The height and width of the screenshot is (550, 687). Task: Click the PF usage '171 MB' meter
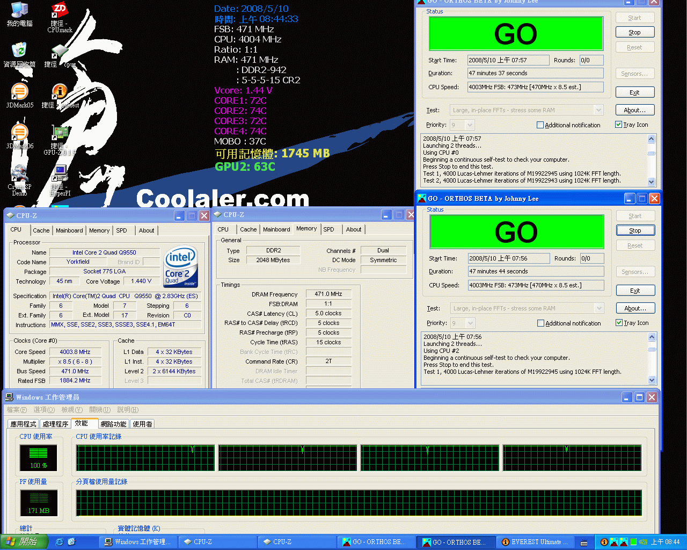click(39, 503)
